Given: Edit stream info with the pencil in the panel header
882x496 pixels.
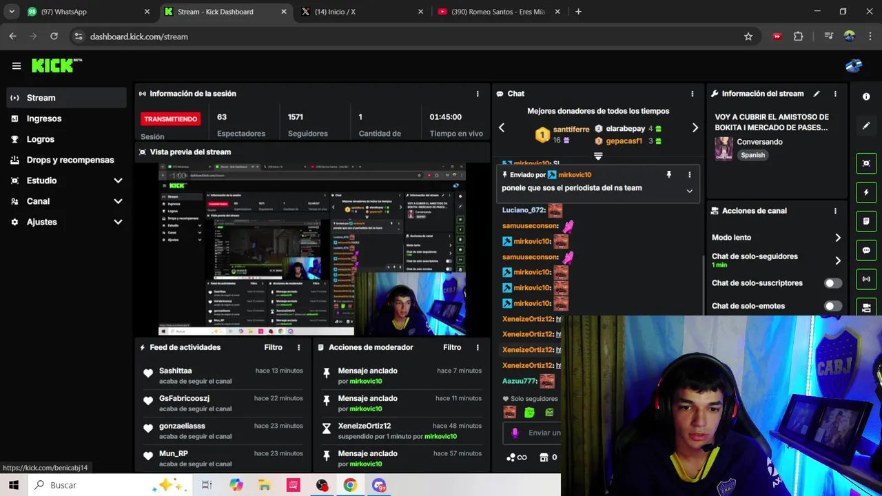Looking at the screenshot, I should pos(817,94).
